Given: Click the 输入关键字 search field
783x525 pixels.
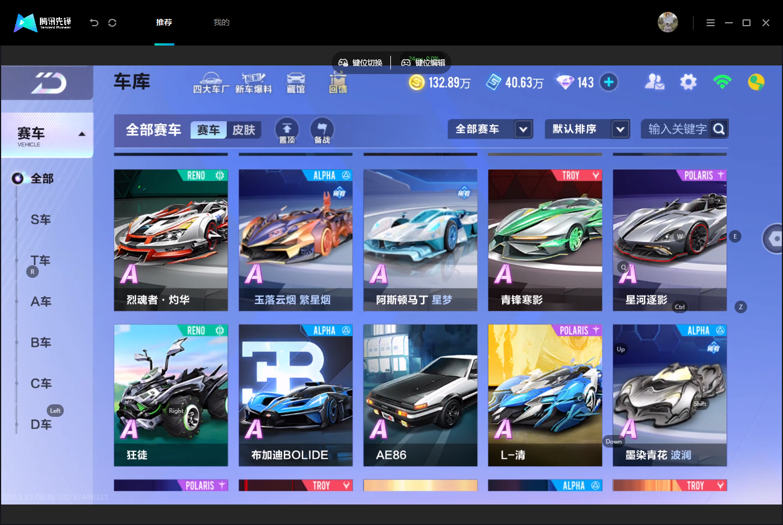Looking at the screenshot, I should [677, 129].
